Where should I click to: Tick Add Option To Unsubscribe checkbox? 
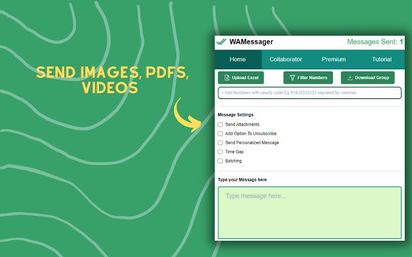pos(220,134)
